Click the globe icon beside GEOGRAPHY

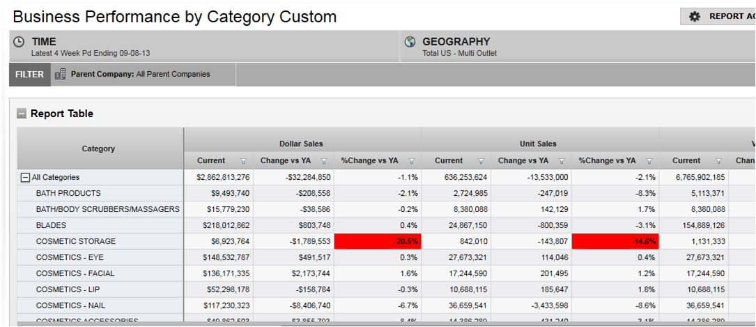click(x=410, y=43)
